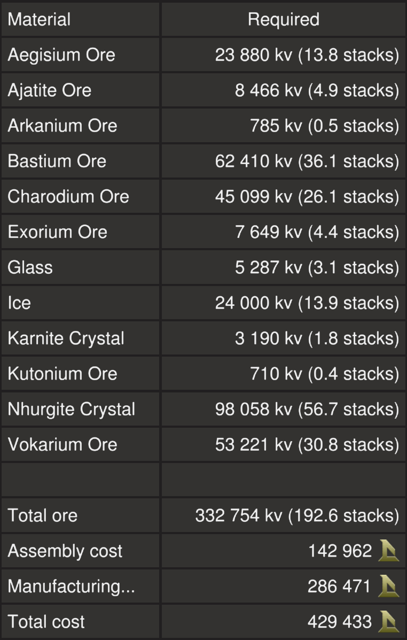
Task: Click the Material column header
Action: (39, 20)
